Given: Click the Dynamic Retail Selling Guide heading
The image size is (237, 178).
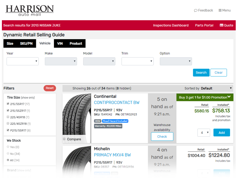Looking at the screenshot, I should coord(34,35).
